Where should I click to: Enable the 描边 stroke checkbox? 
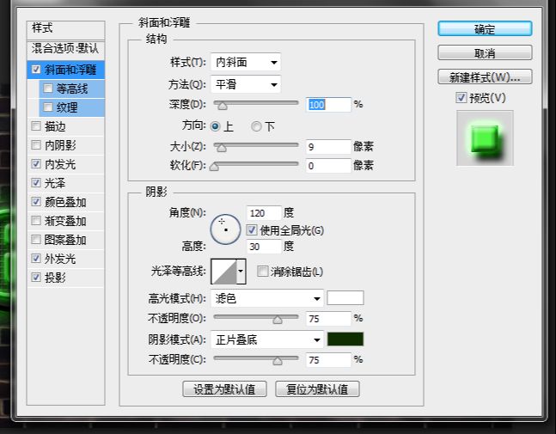click(x=36, y=126)
